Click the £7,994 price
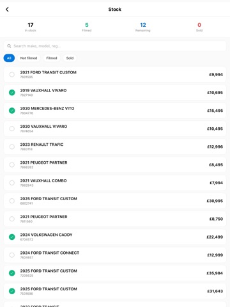Screen dimensions: 230x307 coord(216,183)
